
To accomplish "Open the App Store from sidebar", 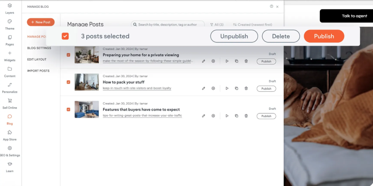I will coord(10,135).
